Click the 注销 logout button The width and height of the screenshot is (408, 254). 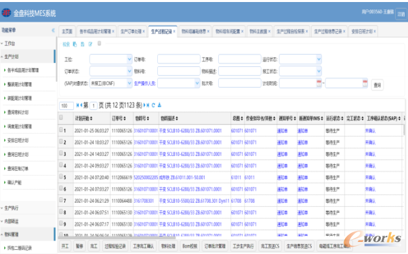click(401, 14)
